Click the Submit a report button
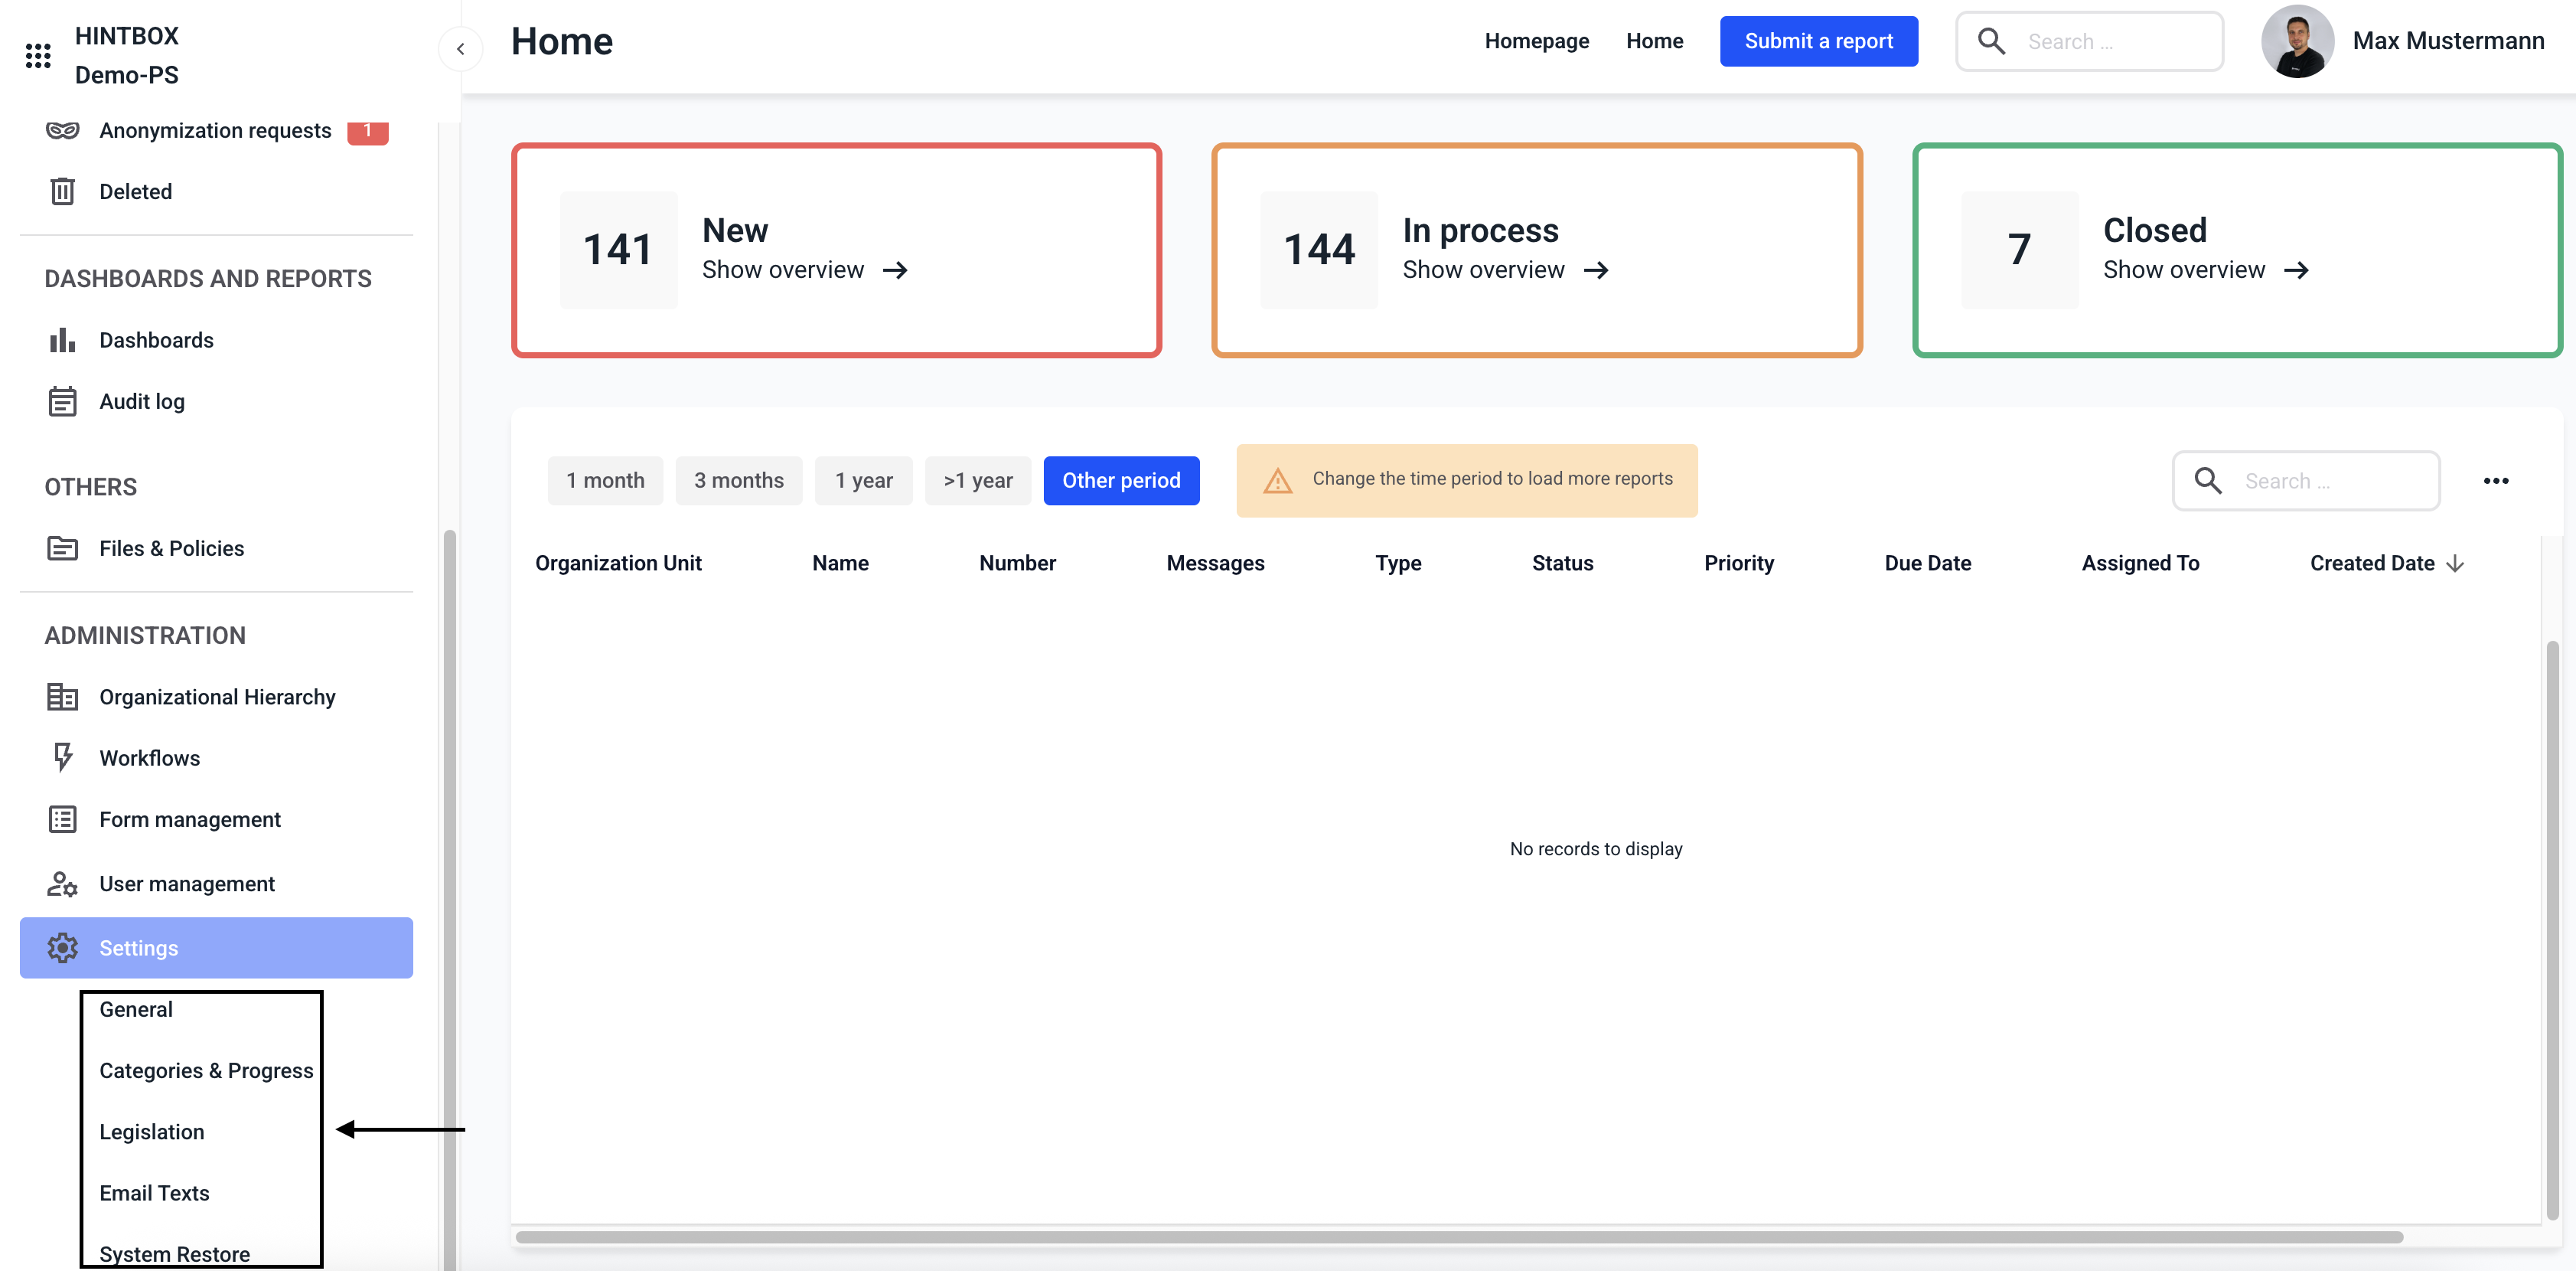The height and width of the screenshot is (1271, 2576). tap(1818, 41)
